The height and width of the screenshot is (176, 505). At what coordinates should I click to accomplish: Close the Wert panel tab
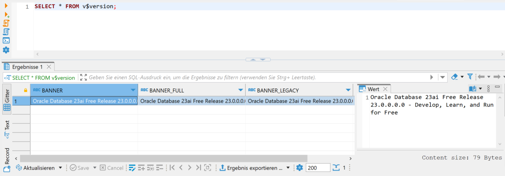point(386,89)
